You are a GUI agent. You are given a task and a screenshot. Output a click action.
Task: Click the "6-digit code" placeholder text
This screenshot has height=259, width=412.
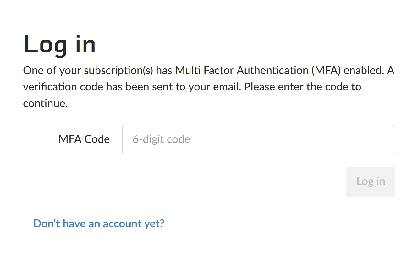pos(161,139)
